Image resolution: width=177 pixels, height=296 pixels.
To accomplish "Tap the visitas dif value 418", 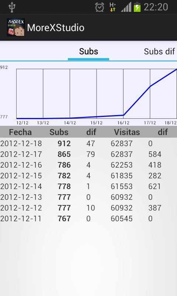I will (x=155, y=165).
